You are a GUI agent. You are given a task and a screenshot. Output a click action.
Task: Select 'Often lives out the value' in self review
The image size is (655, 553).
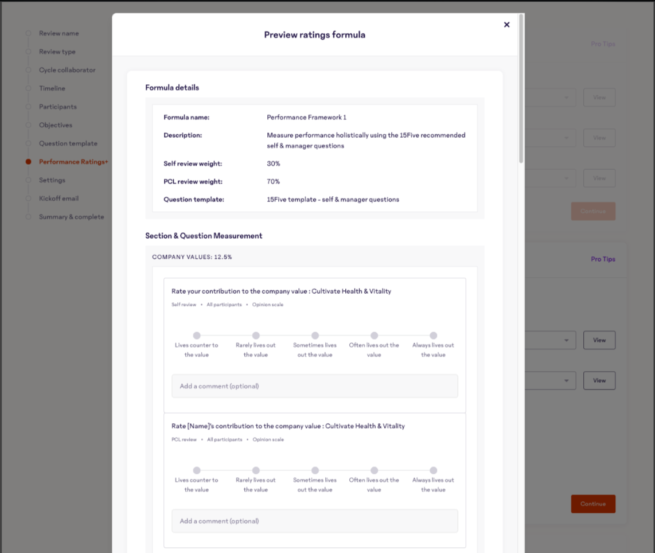(x=374, y=336)
